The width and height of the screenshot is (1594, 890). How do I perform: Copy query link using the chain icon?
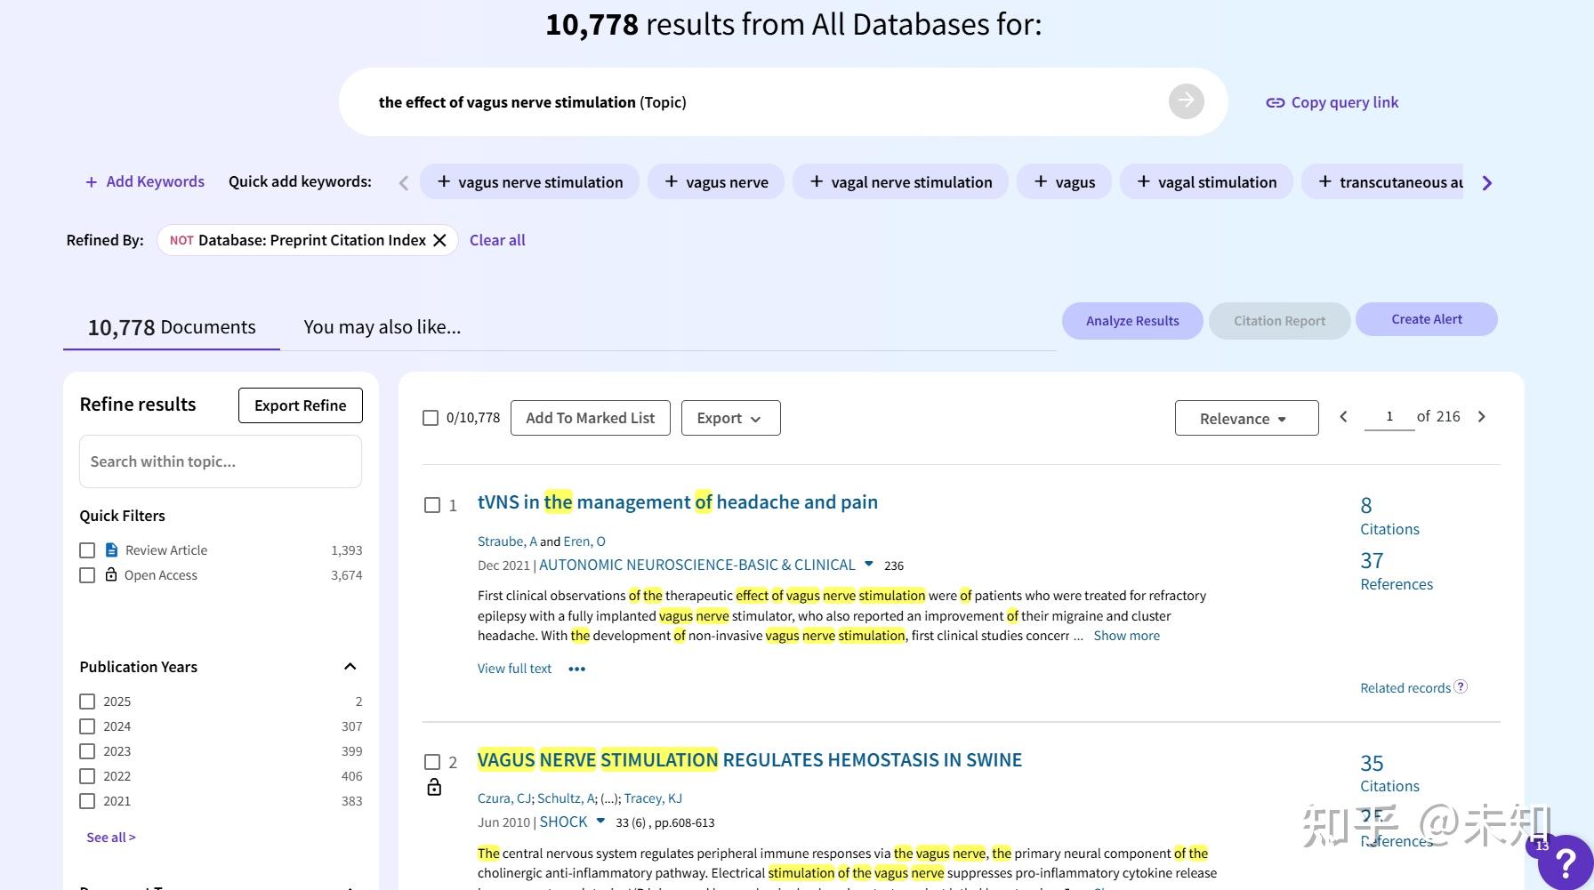click(1274, 101)
